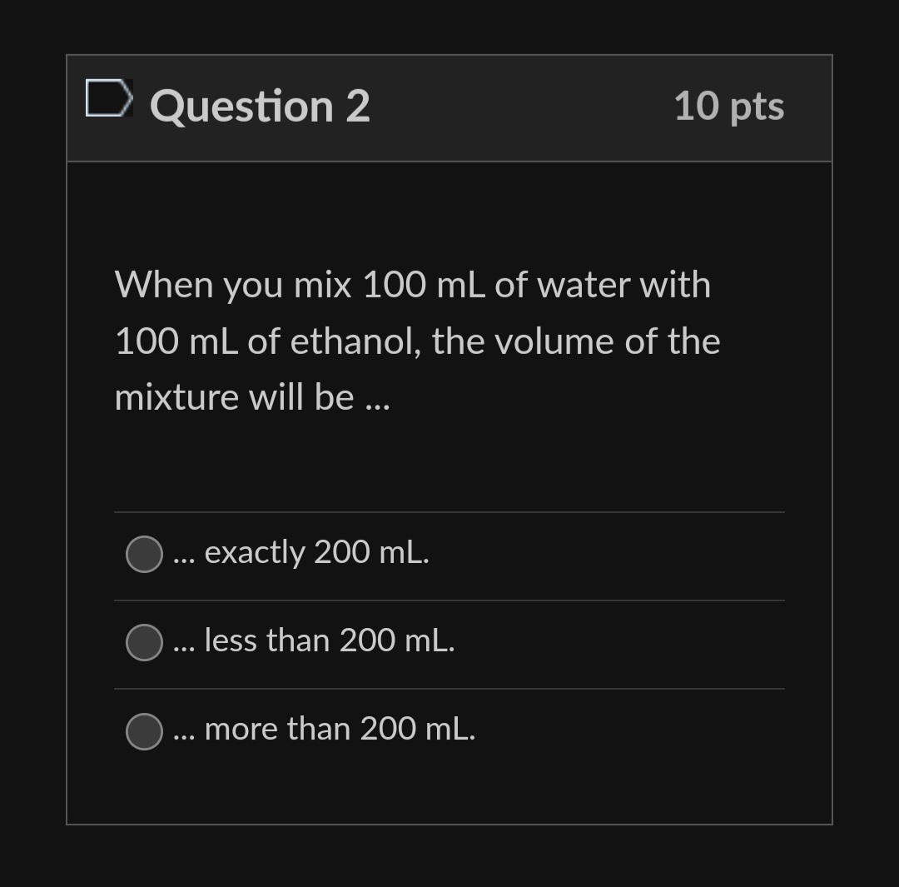899x887 pixels.
Task: Click the third answer option row
Action: coord(449,731)
